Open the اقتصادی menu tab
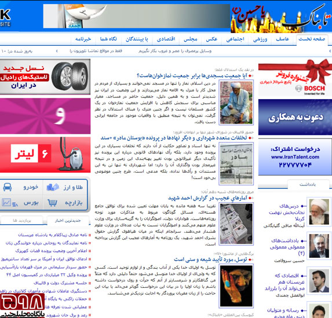The width and height of the screenshot is (332, 318). 166,39
